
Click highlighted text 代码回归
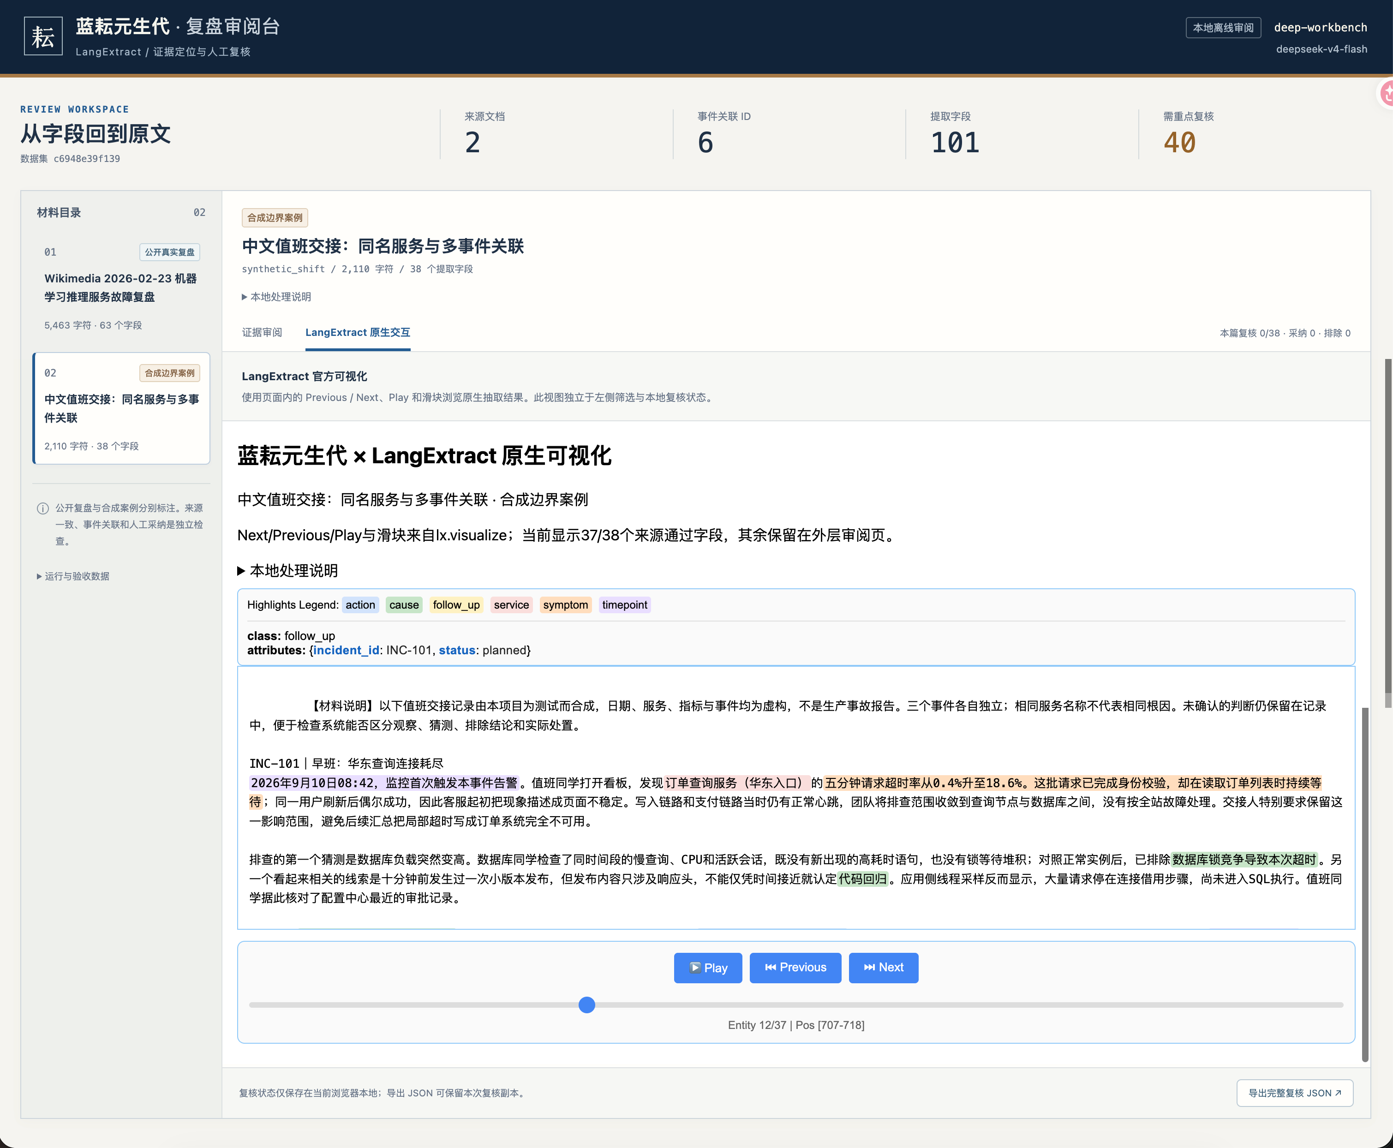point(863,879)
